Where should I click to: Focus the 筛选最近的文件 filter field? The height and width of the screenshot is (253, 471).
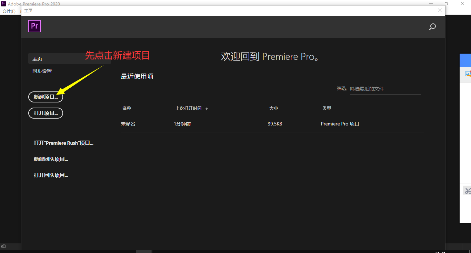pyautogui.click(x=385, y=89)
